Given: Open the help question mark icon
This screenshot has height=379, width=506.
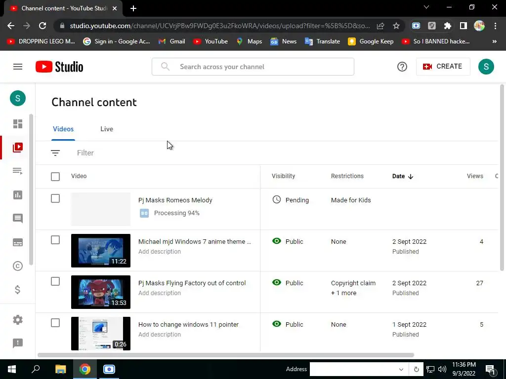Looking at the screenshot, I should tap(402, 67).
